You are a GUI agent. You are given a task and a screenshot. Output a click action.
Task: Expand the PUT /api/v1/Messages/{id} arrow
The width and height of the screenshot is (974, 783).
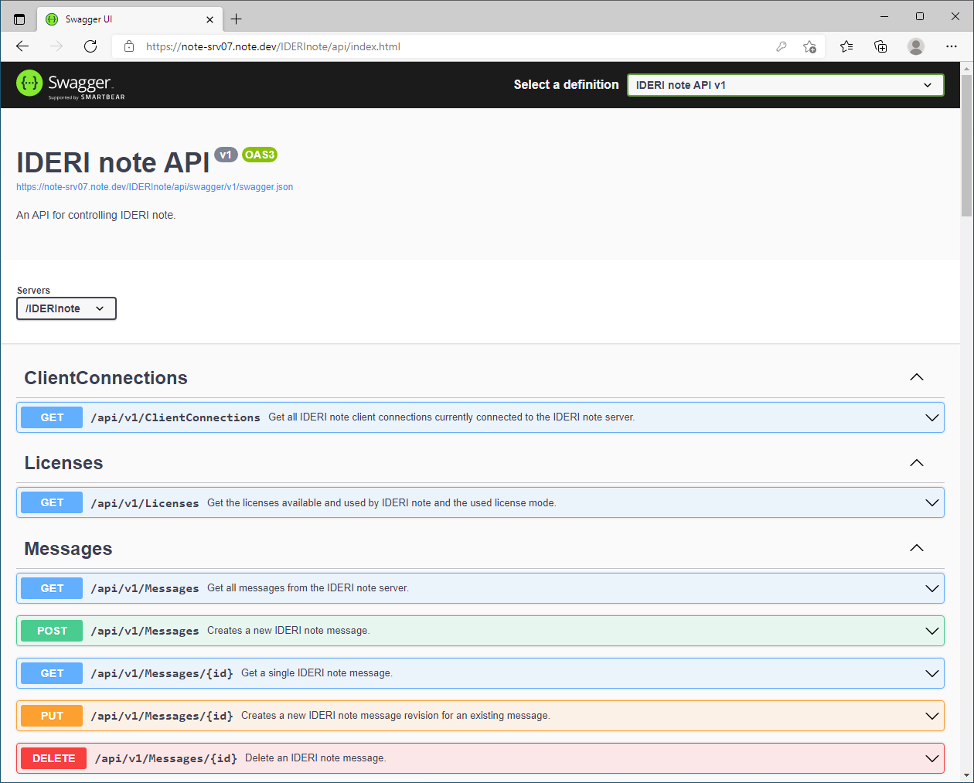[932, 716]
